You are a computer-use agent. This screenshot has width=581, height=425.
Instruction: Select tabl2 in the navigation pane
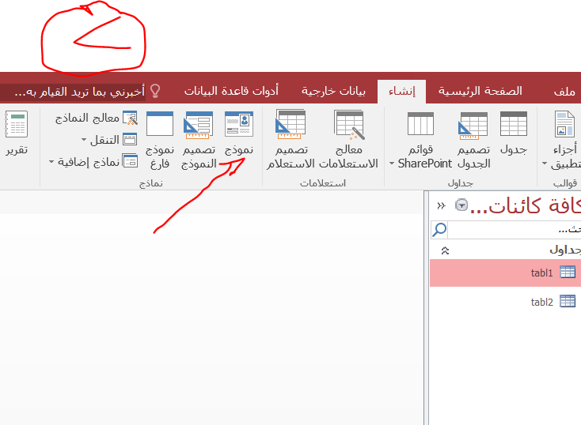pos(506,302)
